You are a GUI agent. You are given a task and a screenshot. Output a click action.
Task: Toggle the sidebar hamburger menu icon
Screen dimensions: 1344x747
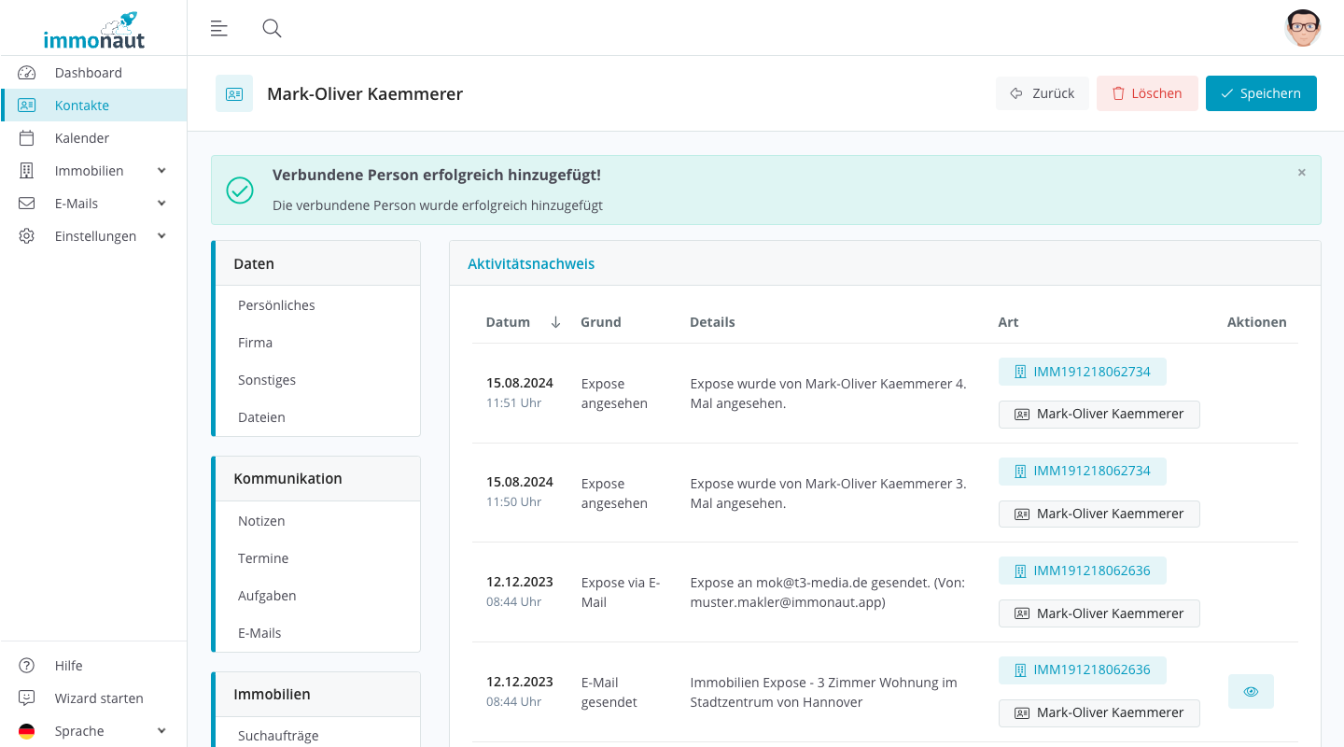pos(219,28)
